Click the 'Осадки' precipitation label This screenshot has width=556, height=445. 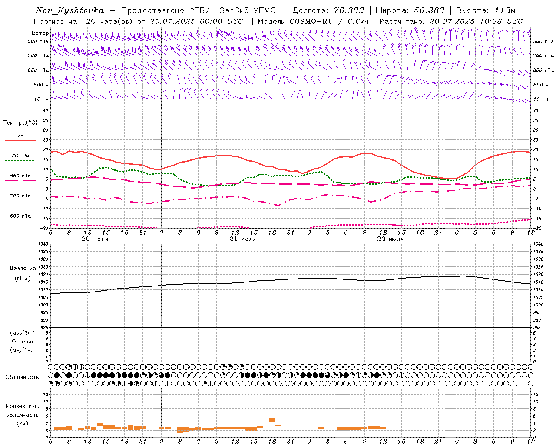[23, 342]
